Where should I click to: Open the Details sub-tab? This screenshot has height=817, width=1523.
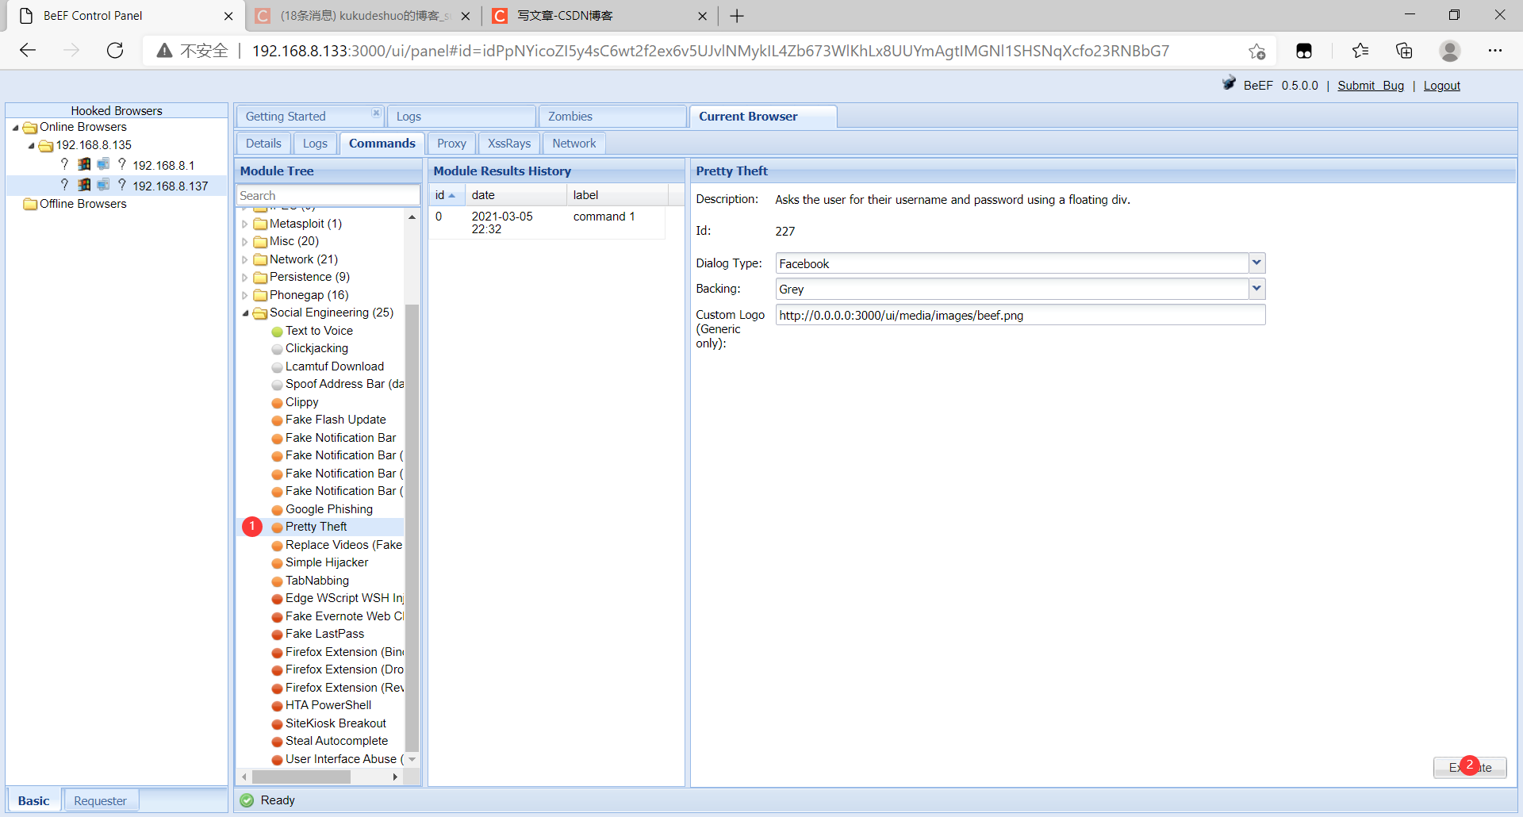[x=263, y=144]
